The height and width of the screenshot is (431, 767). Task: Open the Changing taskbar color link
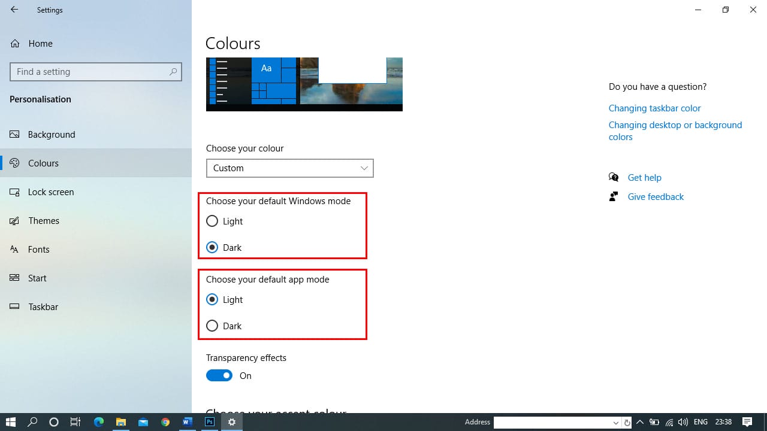(x=654, y=108)
